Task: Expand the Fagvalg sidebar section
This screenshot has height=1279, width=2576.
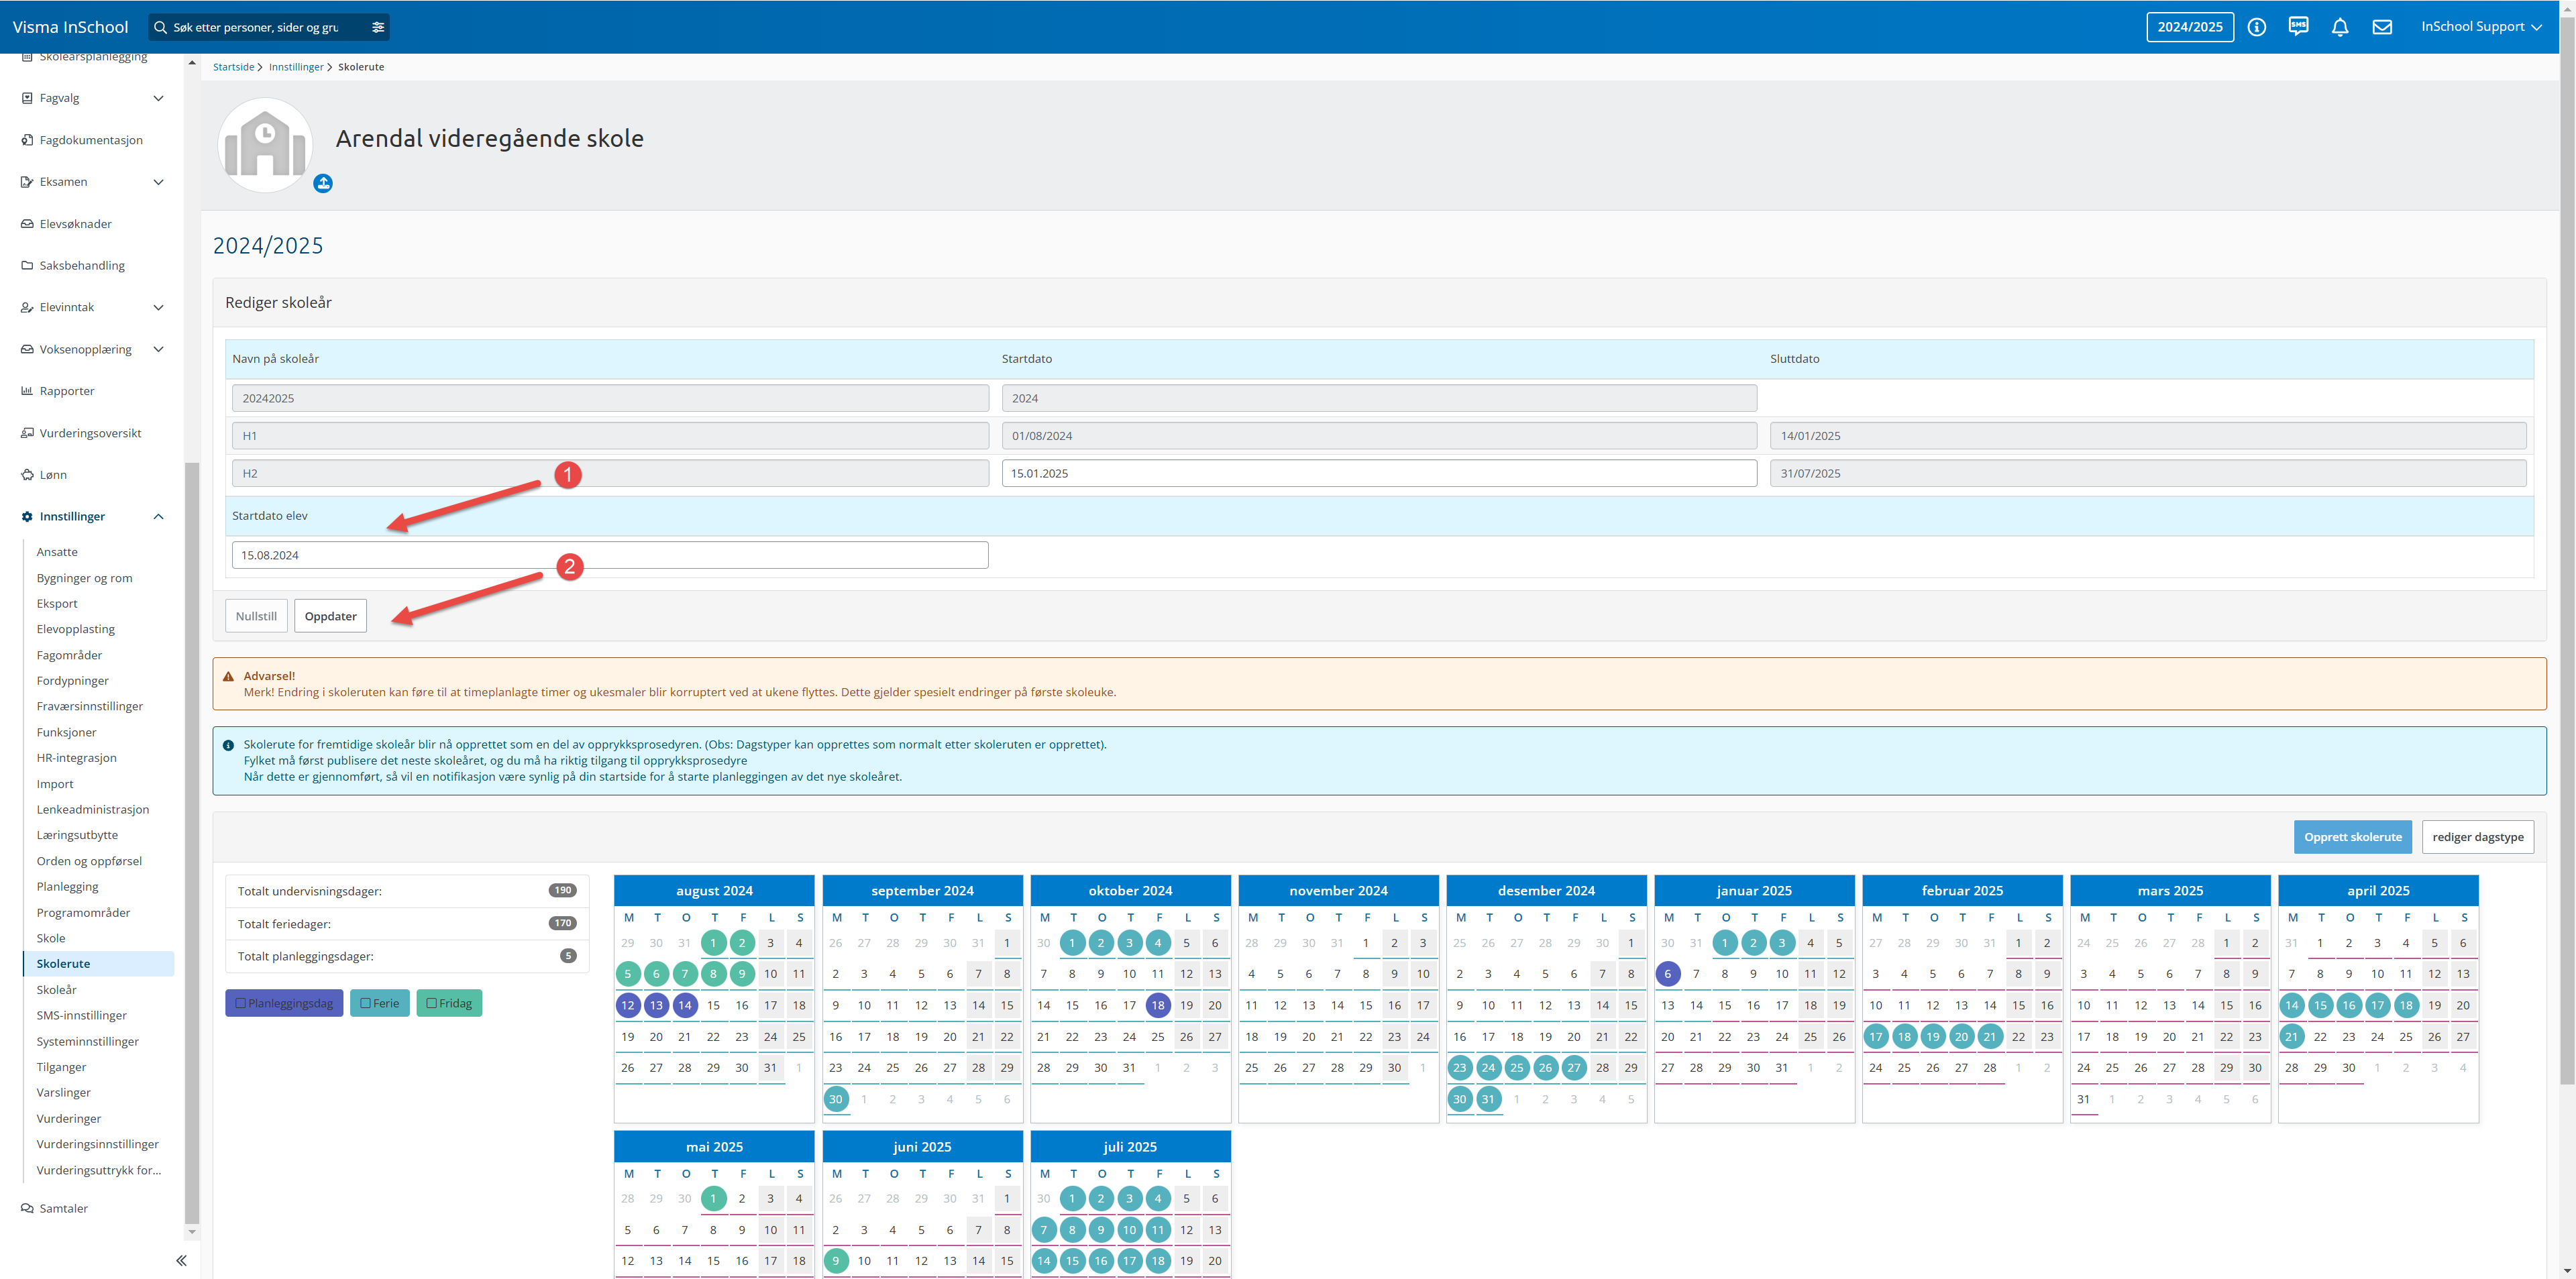Action: tap(158, 98)
